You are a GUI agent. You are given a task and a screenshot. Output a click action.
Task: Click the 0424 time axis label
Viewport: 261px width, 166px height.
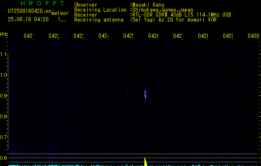coord(103,36)
